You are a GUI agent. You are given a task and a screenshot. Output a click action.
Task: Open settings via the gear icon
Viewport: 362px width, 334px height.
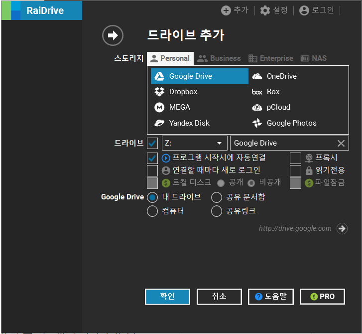pyautogui.click(x=265, y=10)
